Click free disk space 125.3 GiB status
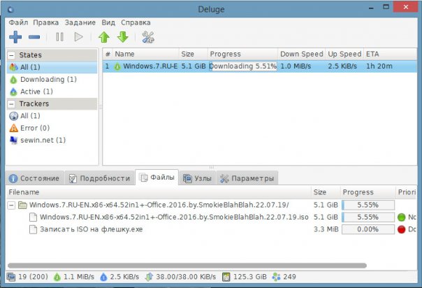 pos(245,277)
